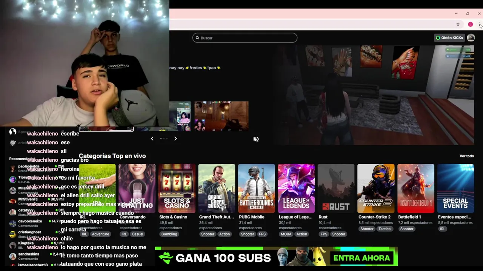This screenshot has width=483, height=271.
Task: Click the Battlefield 1 title text
Action: coord(409,217)
